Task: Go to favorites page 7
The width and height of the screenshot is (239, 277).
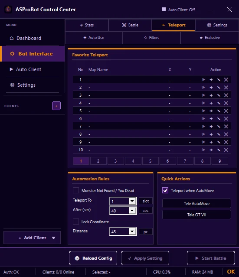Action: (185, 161)
